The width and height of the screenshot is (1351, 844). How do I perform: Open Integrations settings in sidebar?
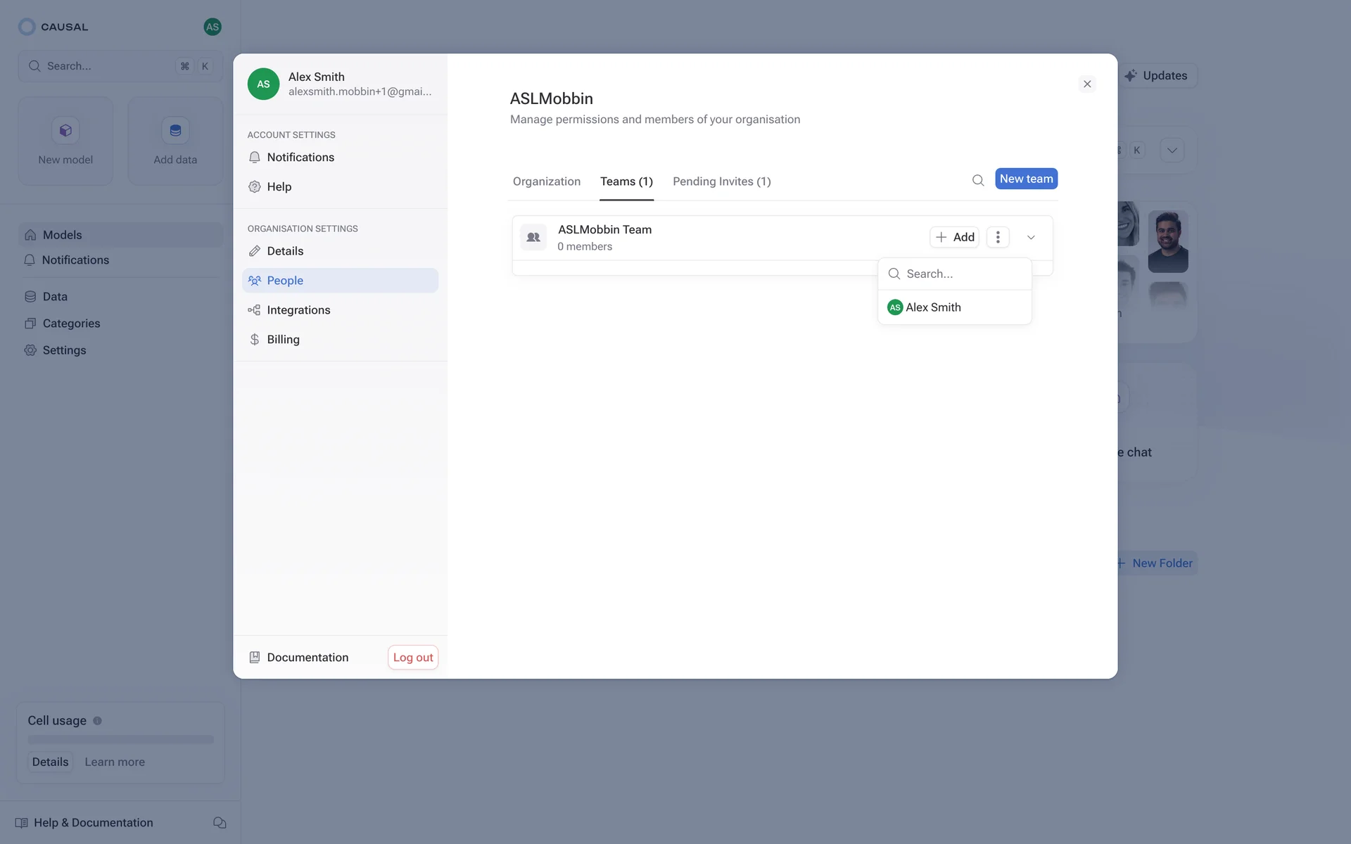[298, 310]
